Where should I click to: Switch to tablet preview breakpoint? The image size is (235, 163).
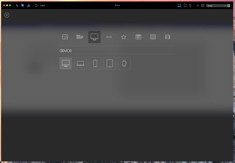(185, 5)
